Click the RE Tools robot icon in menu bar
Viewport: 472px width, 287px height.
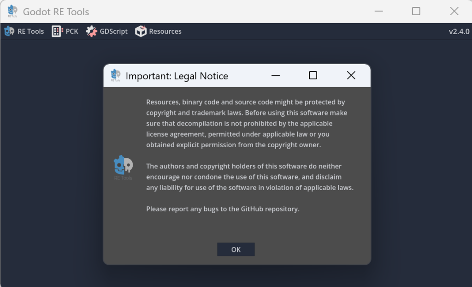pos(9,31)
